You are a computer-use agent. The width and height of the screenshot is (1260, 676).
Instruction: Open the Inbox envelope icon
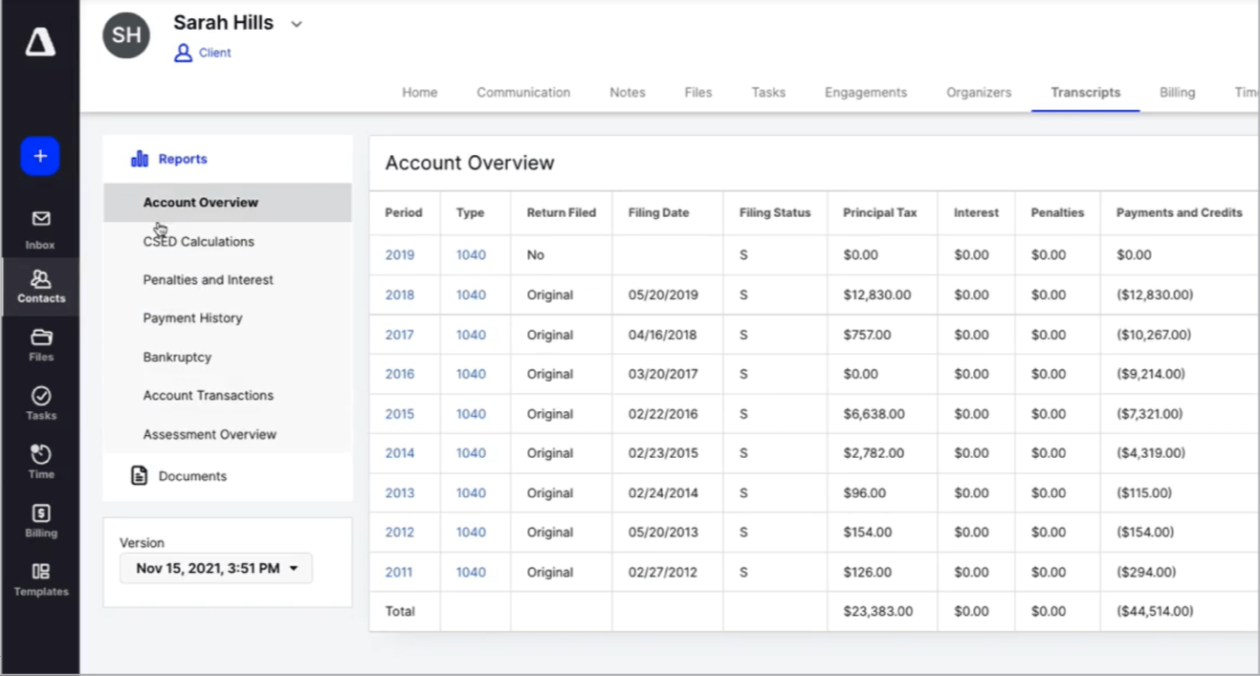pos(40,220)
